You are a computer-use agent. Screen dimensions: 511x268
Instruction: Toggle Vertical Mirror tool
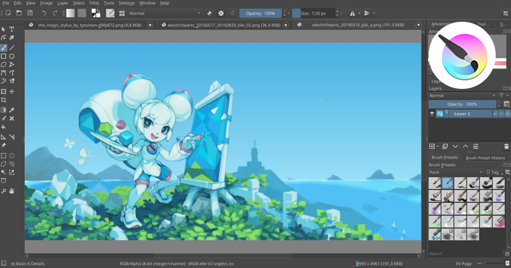click(367, 13)
